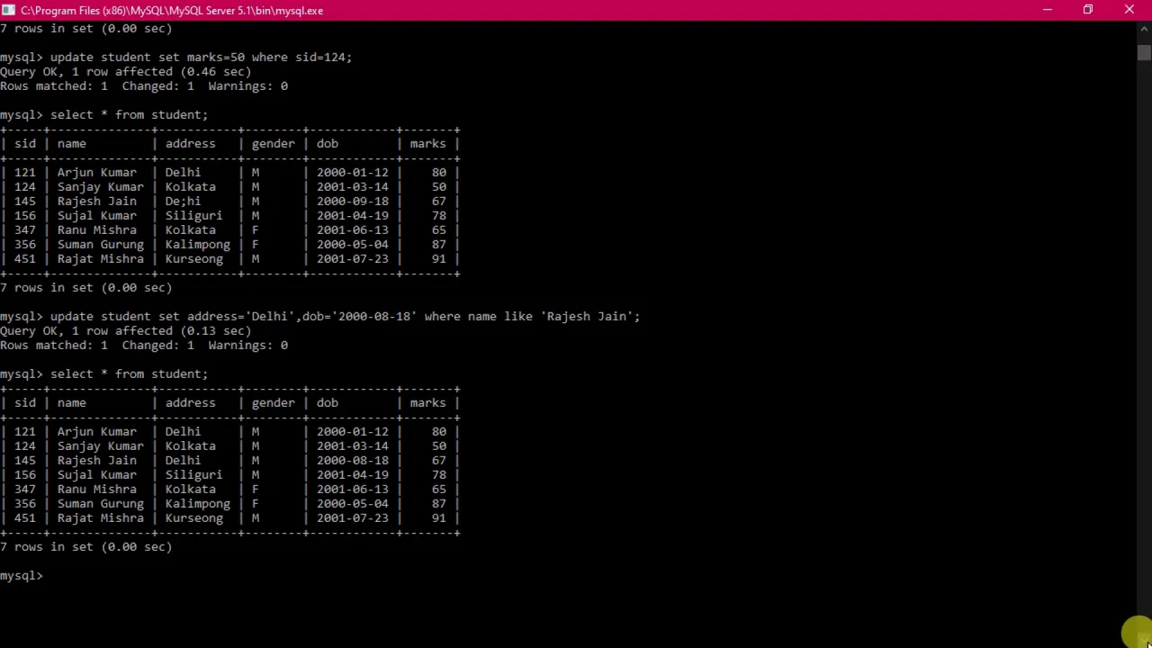Click the 'marks' header in the second table
Screen dimensions: 1152x648
(x=427, y=403)
